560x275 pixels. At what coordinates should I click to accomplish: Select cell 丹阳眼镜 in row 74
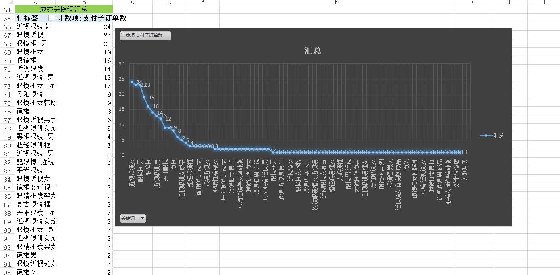click(35, 94)
